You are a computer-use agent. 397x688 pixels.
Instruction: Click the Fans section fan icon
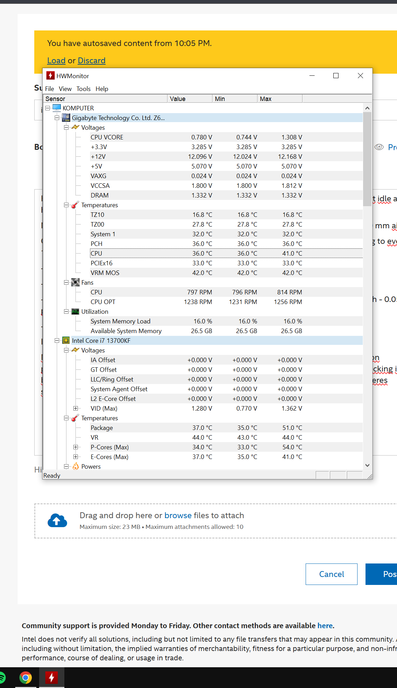(x=75, y=283)
